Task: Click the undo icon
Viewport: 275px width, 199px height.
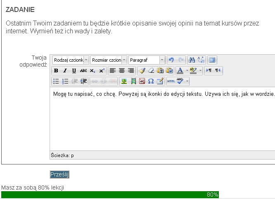Action: click(x=171, y=60)
